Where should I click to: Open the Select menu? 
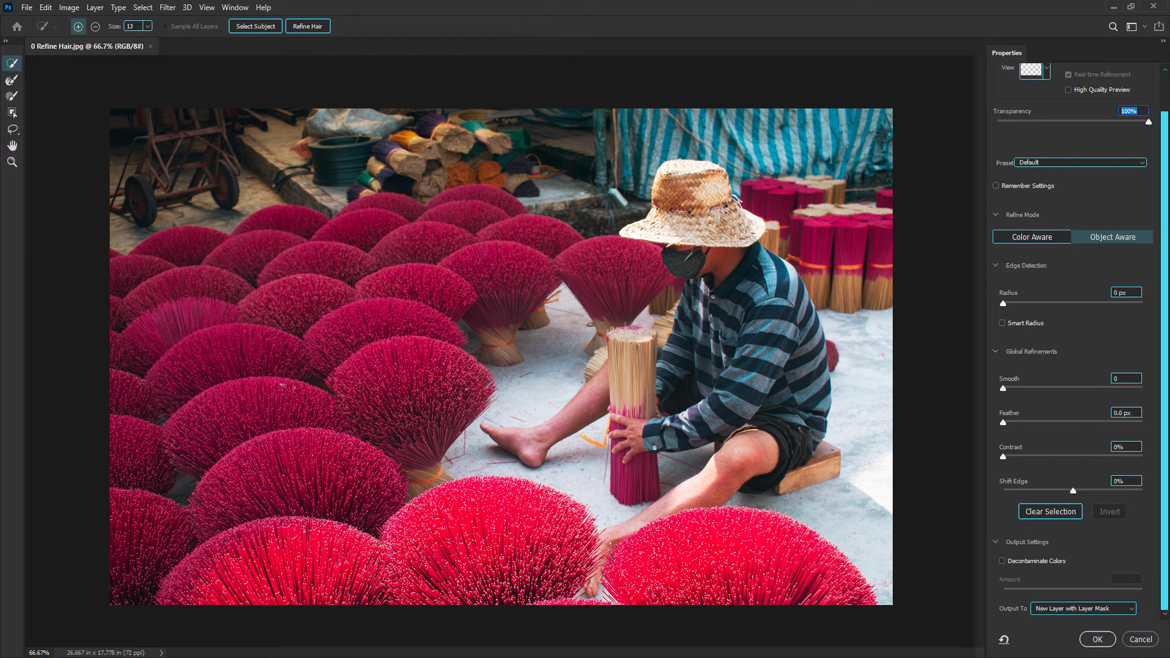(143, 7)
